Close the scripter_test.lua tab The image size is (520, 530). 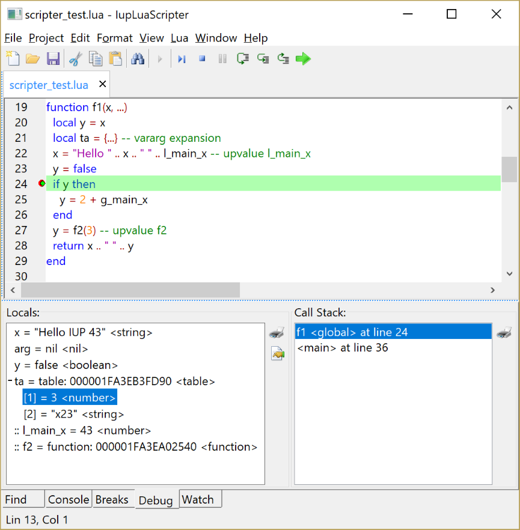102,84
